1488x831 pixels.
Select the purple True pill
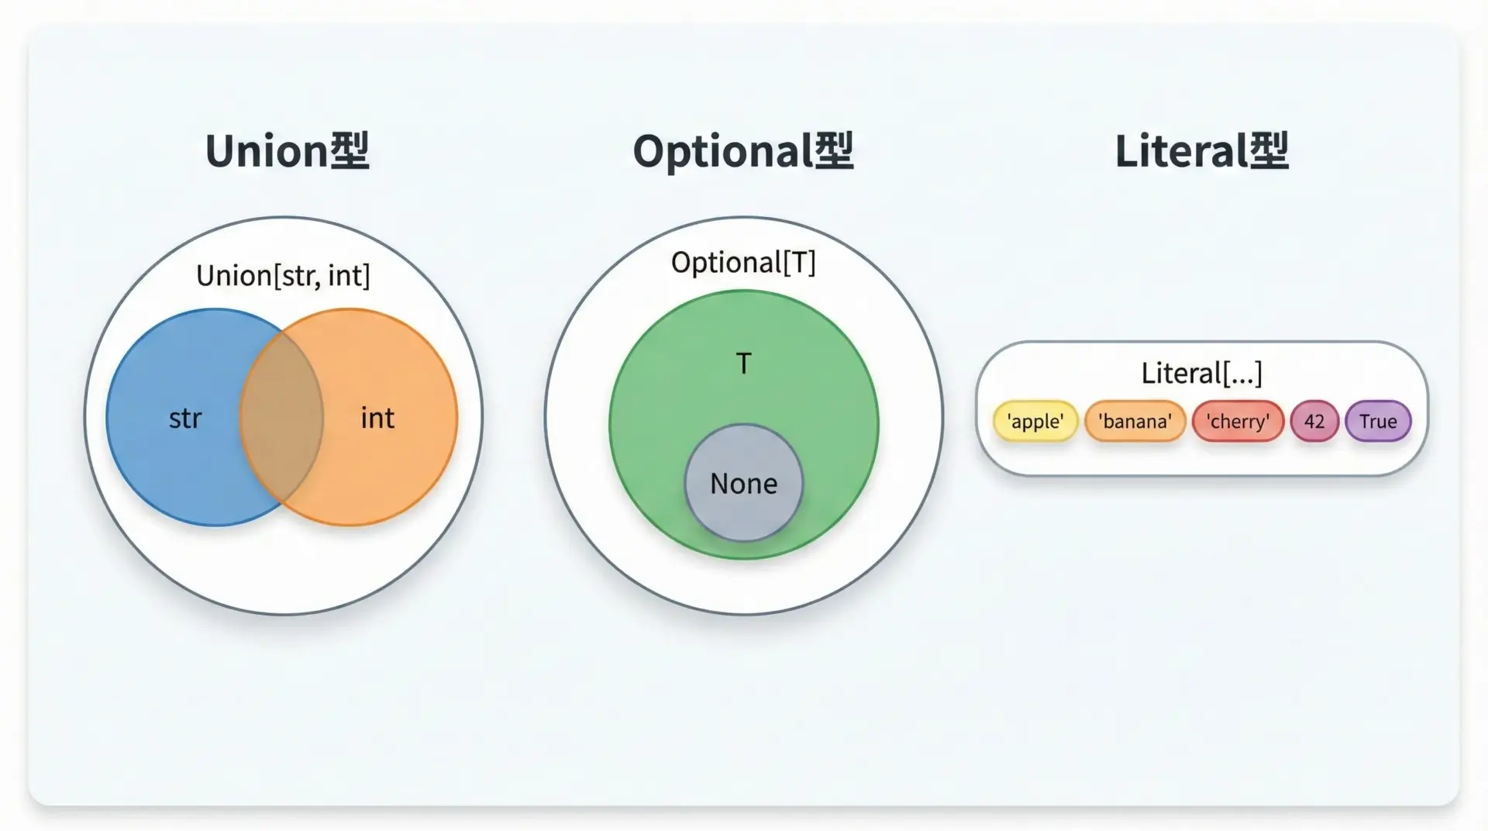click(x=1378, y=422)
